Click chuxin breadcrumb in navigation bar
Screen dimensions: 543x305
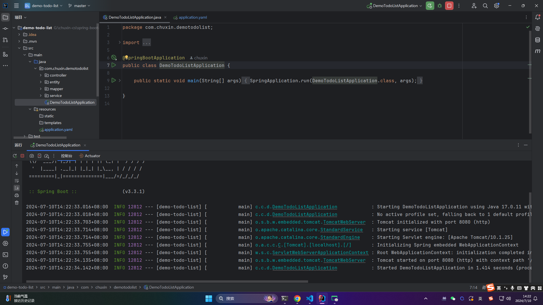[101, 287]
